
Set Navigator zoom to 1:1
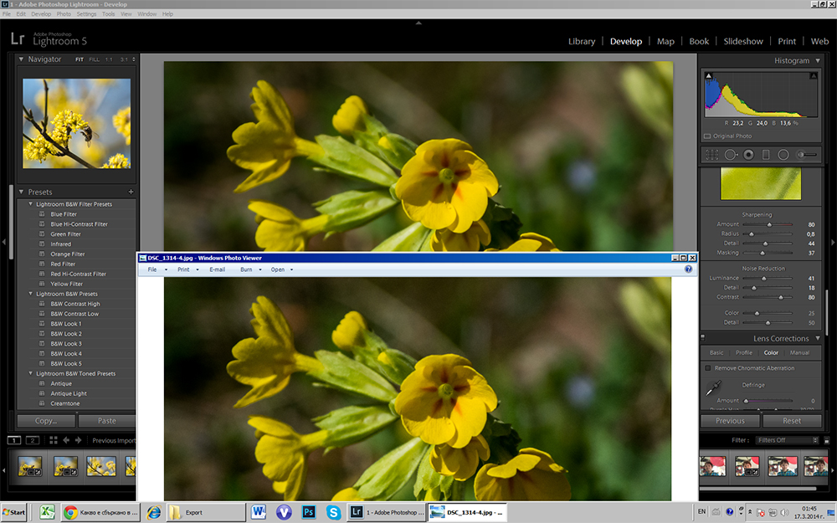click(x=109, y=59)
